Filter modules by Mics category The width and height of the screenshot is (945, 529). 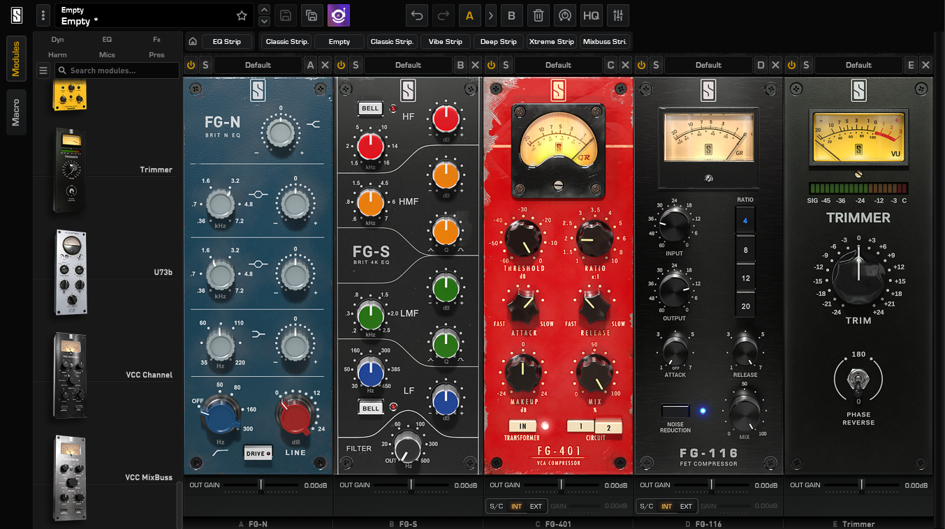107,54
